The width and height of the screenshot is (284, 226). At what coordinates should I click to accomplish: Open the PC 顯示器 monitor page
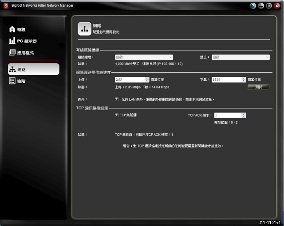coord(23,41)
